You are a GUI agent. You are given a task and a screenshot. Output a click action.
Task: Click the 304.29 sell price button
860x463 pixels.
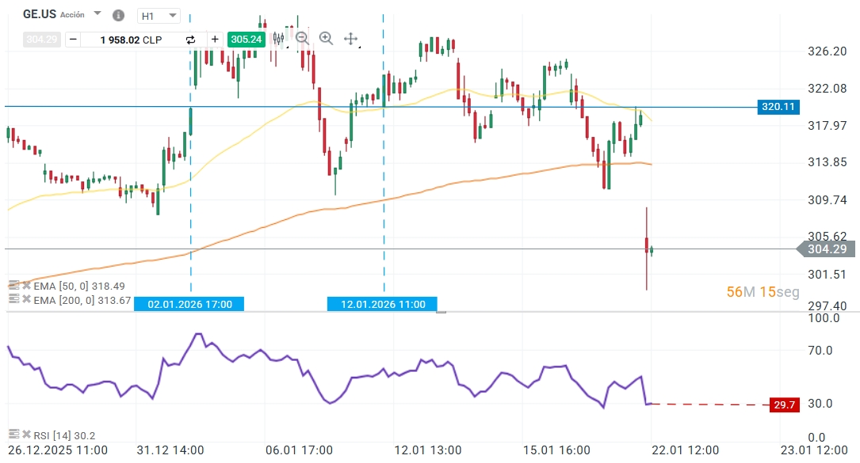pyautogui.click(x=42, y=39)
